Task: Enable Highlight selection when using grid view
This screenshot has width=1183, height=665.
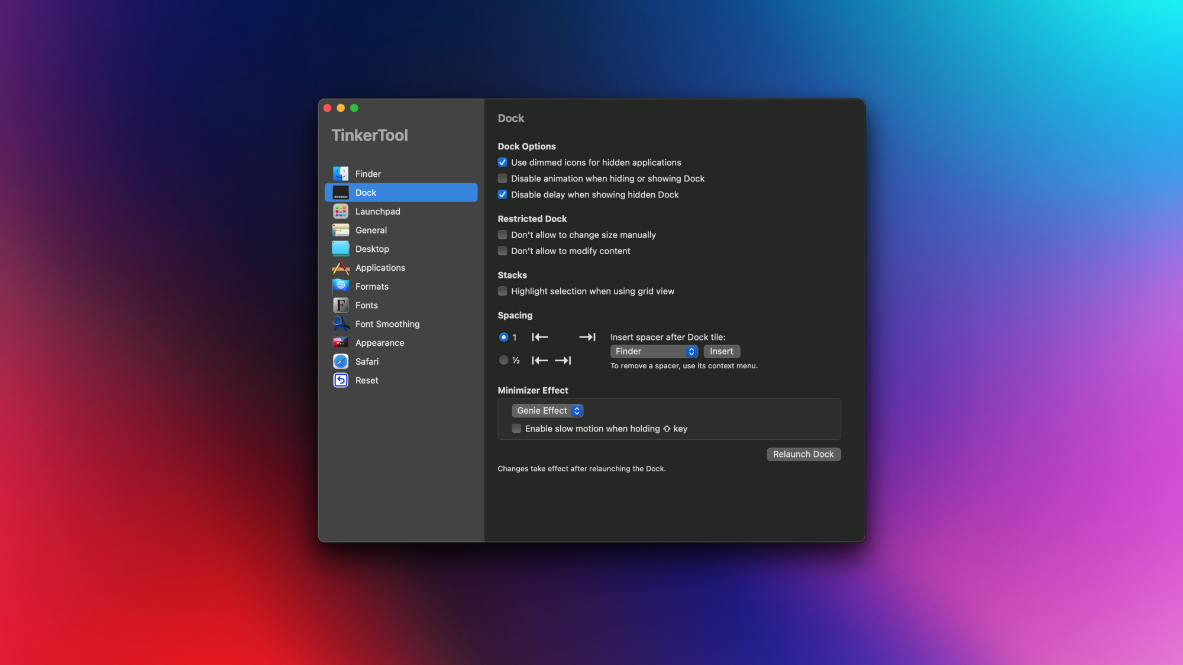Action: tap(502, 291)
